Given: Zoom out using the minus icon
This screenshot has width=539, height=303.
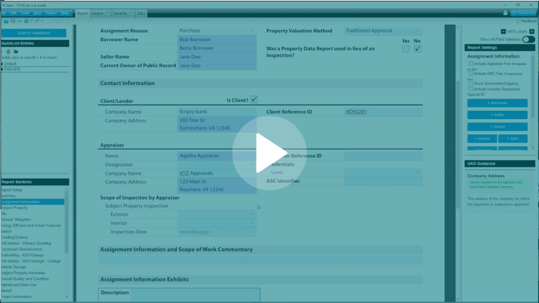Looking at the screenshot, I should click(x=503, y=31).
